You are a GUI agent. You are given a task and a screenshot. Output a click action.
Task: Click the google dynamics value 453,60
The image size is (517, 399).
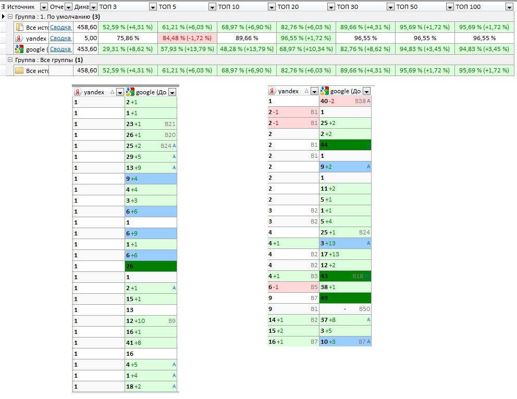tap(85, 49)
